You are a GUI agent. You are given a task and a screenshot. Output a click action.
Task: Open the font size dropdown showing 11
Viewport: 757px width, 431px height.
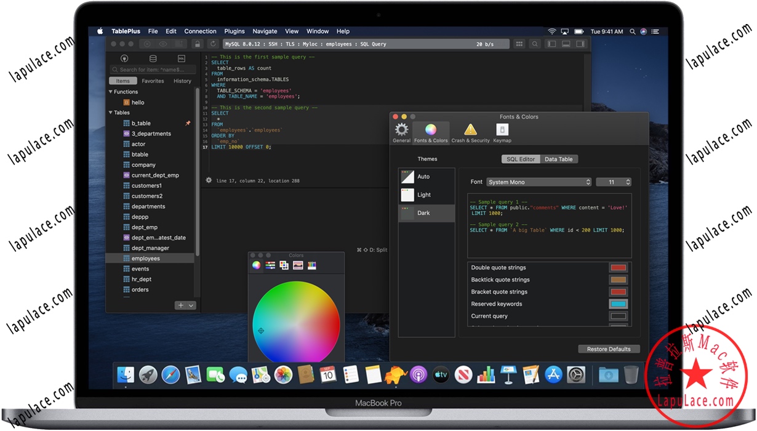[x=612, y=182]
